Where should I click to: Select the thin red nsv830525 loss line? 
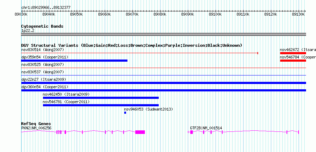(x=164, y=68)
